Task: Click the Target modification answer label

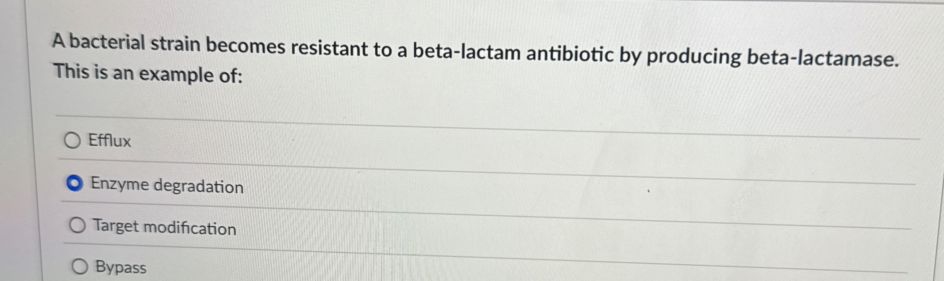Action: 164,227
